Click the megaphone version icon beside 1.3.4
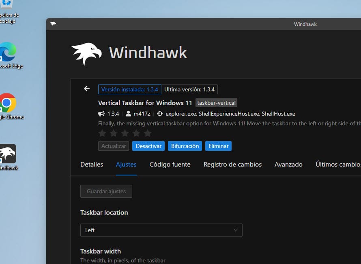The width and height of the screenshot is (361, 264). [x=101, y=114]
